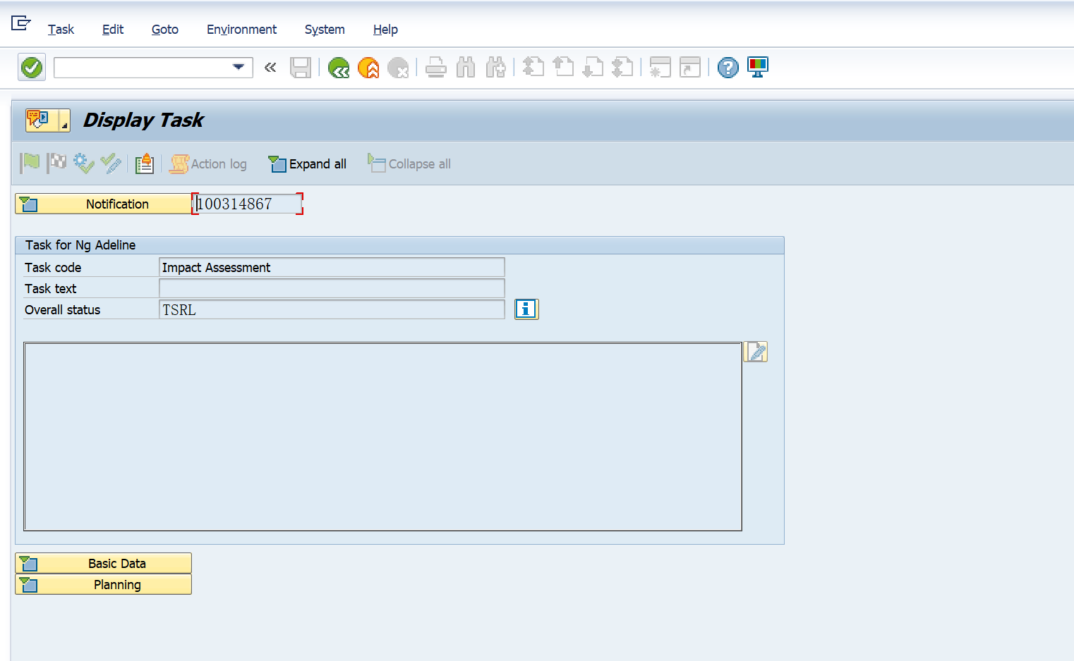
Task: Open the long text editor pencil icon
Action: click(756, 352)
